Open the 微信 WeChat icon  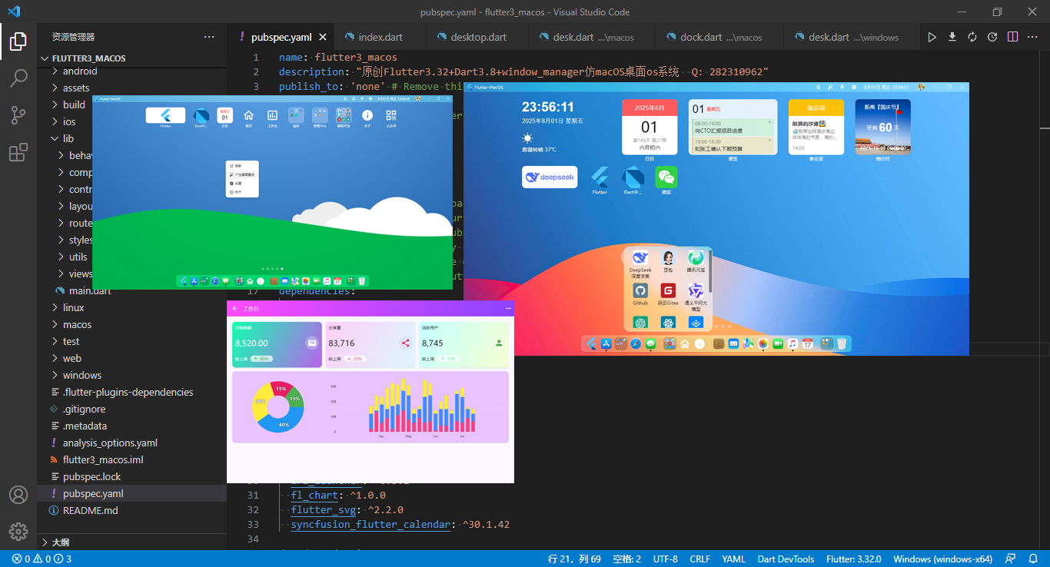click(666, 178)
